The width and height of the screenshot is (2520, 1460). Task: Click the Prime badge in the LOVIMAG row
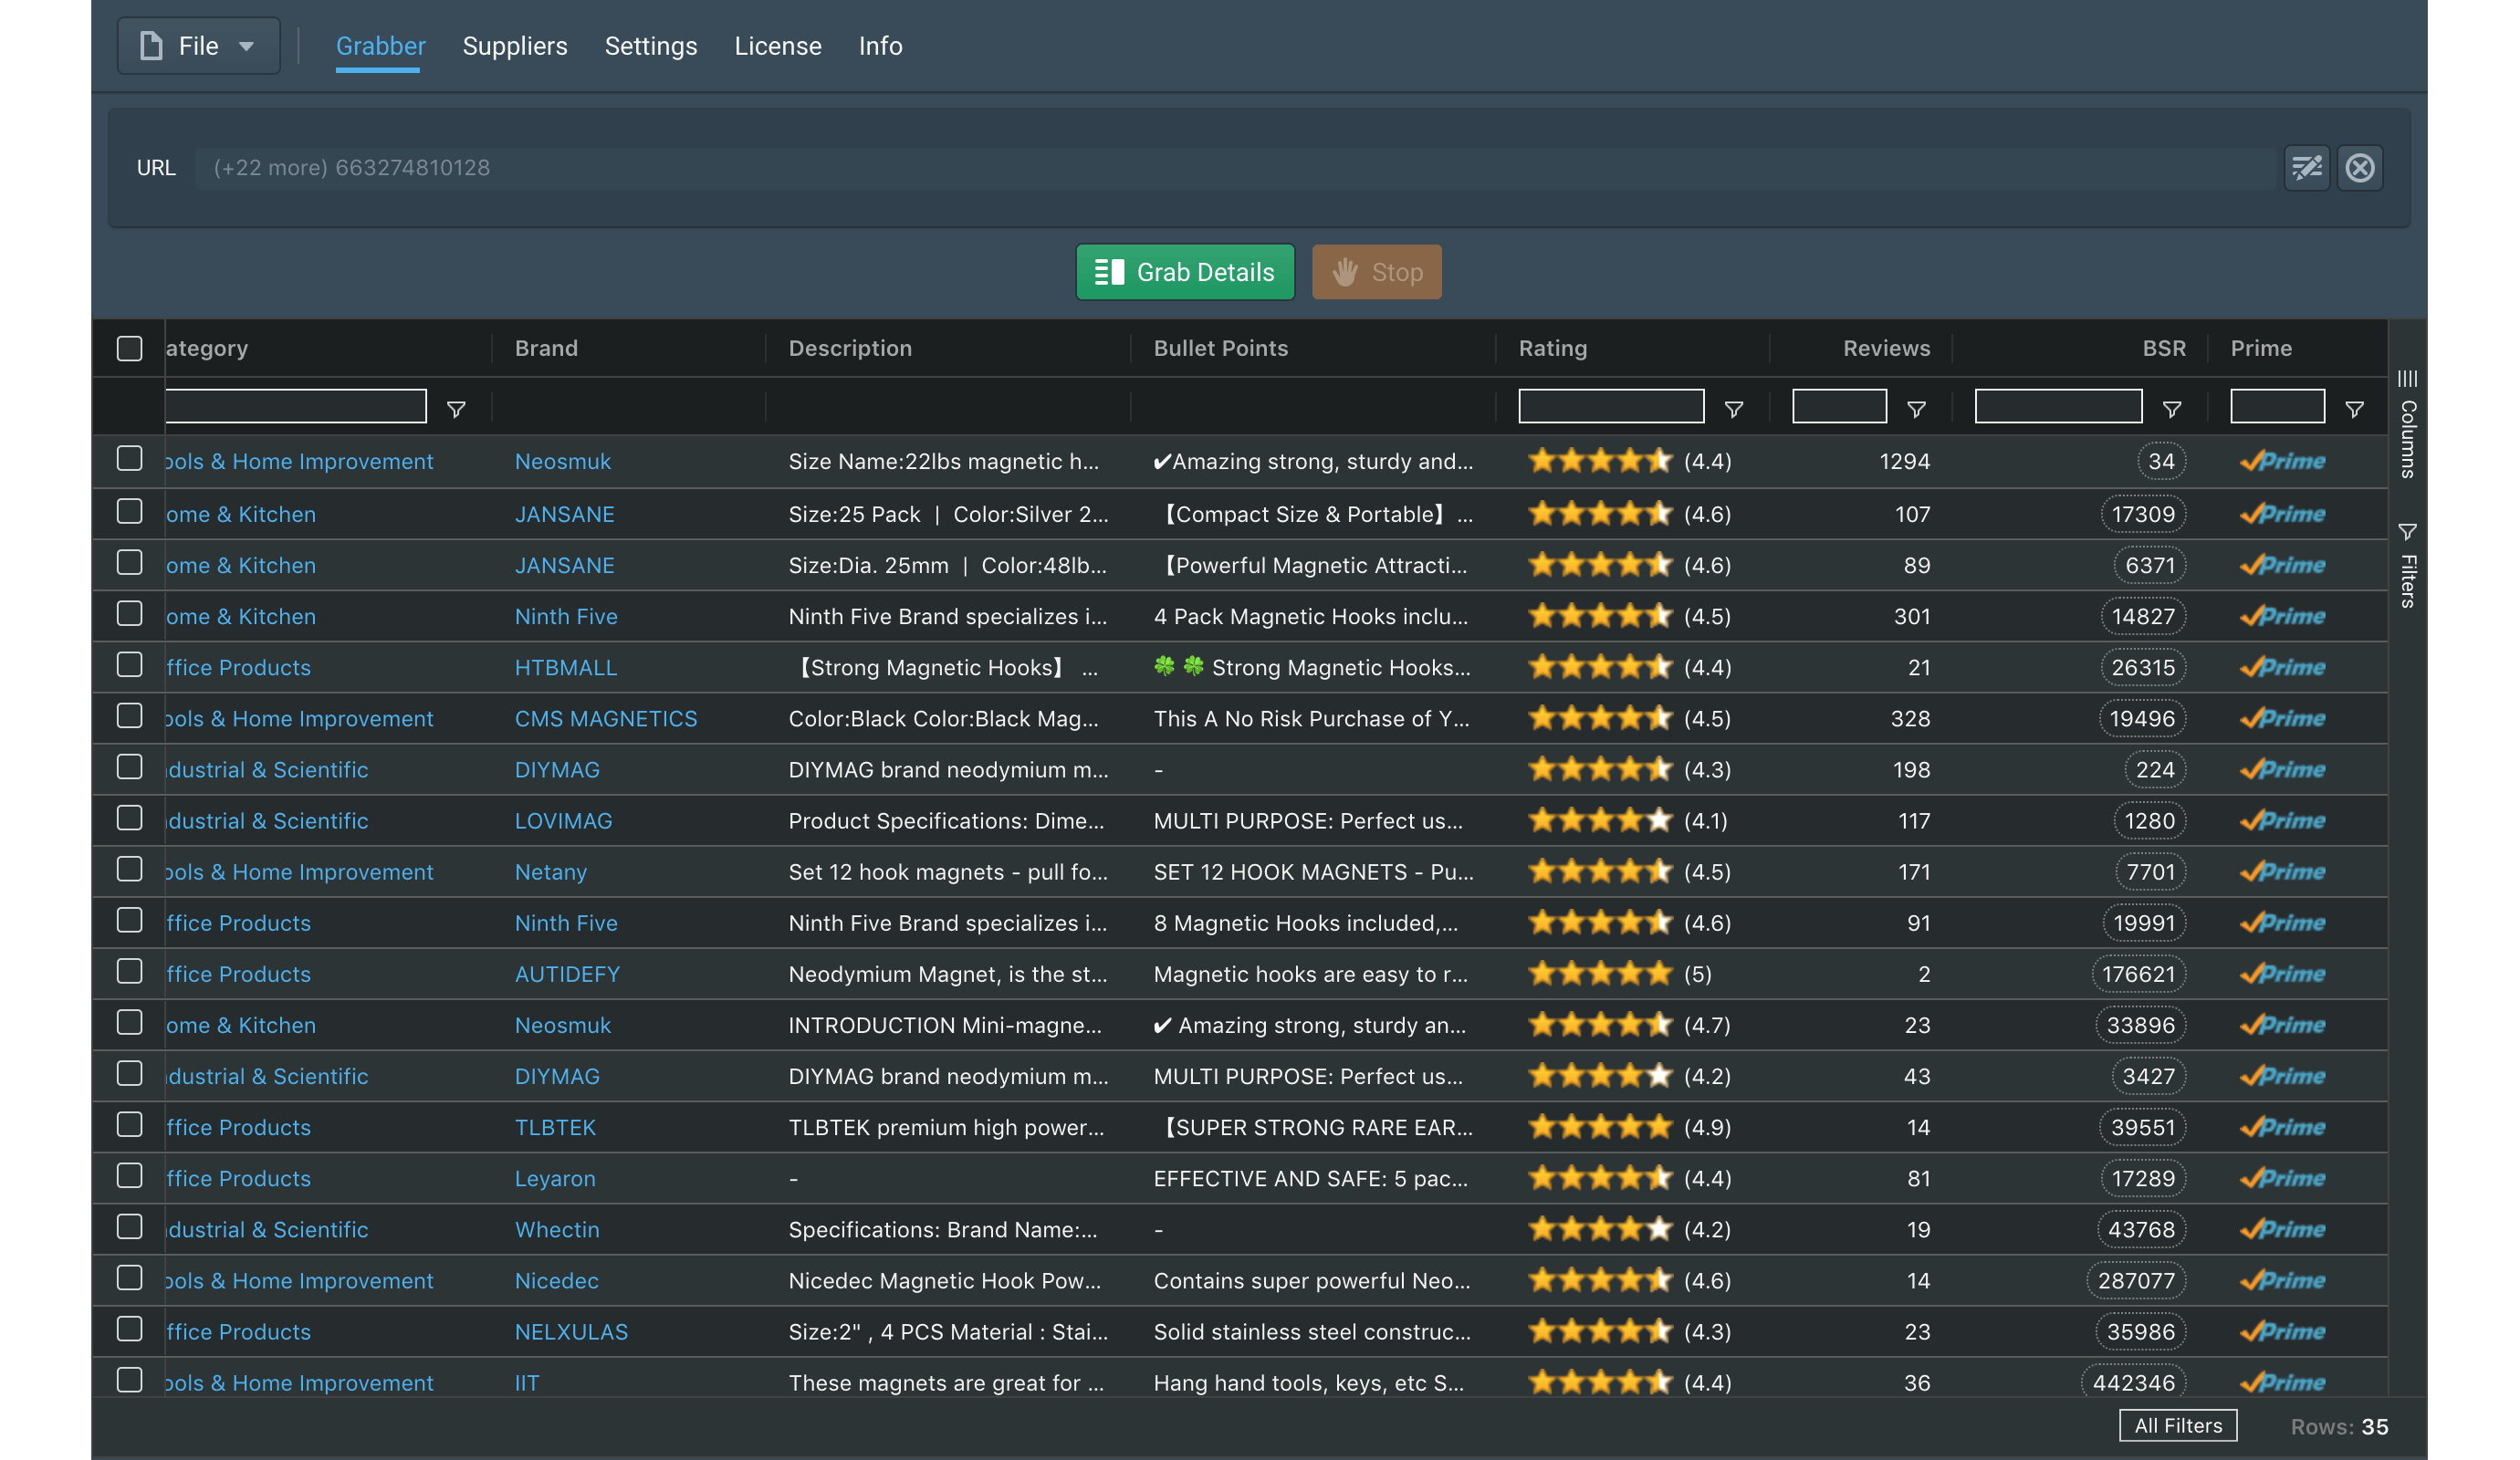pos(2282,821)
